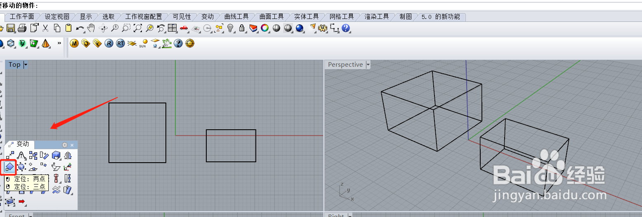
Task: Click the wavy flow along surface icon
Action: 56,189
